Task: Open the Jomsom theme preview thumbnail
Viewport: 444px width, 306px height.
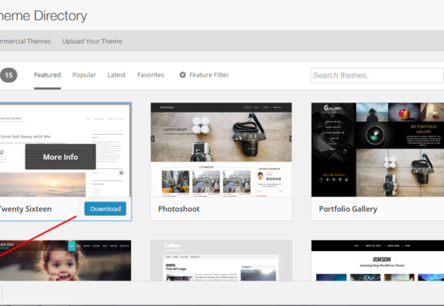Action: tap(377, 260)
